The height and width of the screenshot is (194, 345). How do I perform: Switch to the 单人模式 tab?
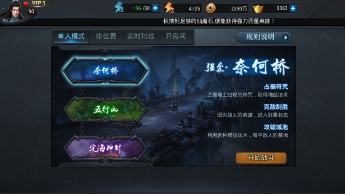click(71, 36)
